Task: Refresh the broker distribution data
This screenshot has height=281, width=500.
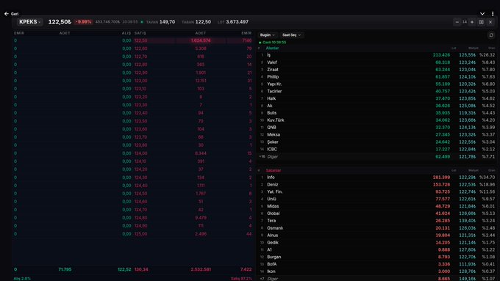Action: pos(491,35)
